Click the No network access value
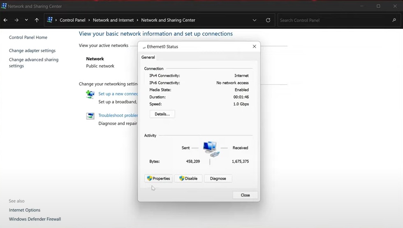 [232, 83]
